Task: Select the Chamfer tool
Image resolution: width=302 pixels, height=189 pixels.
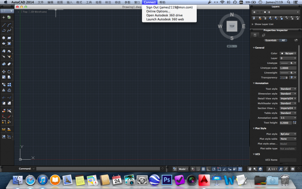Action: coord(9,103)
